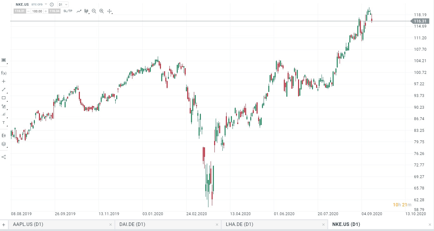Click the SL/TP button
Screen dimensions: 434x231
67,11
